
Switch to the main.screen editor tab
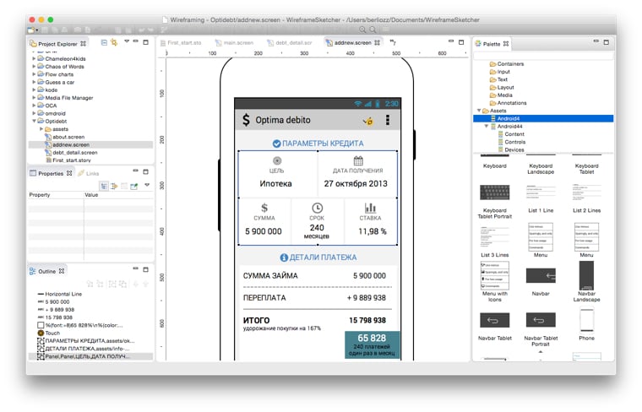pos(237,41)
